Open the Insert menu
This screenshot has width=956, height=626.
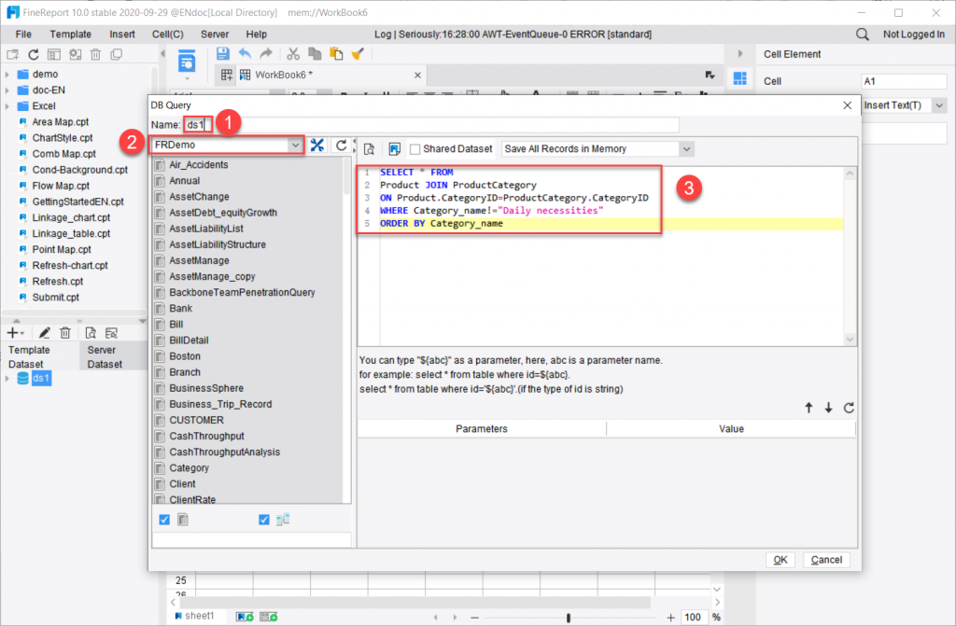point(122,35)
